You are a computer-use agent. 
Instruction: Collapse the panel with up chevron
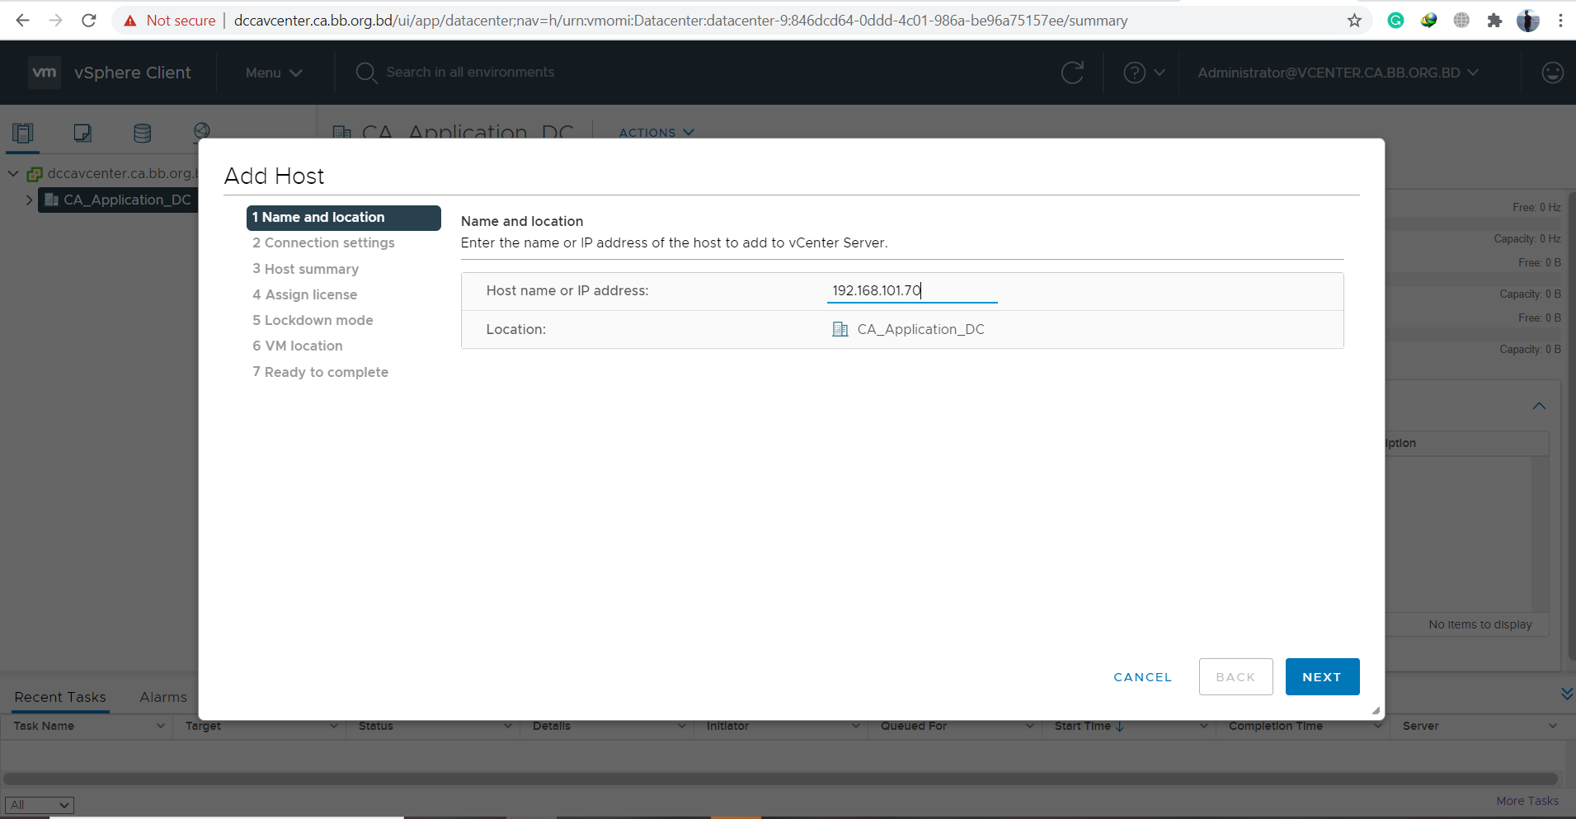point(1539,406)
